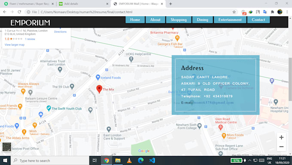Open the Chrome profile avatar
Viewport: 292px width, 165px height.
pos(280,12)
